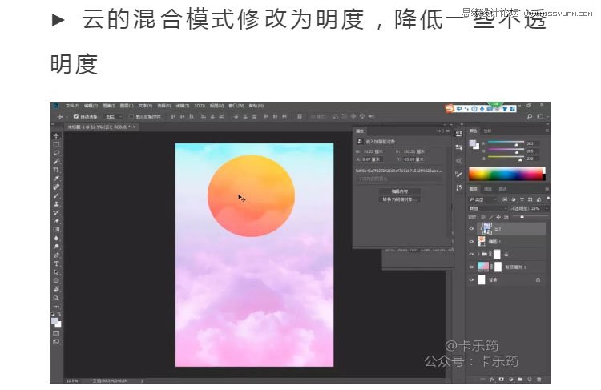Open the 文件 (File) menu
Image resolution: width=601 pixels, height=390 pixels.
[x=72, y=105]
